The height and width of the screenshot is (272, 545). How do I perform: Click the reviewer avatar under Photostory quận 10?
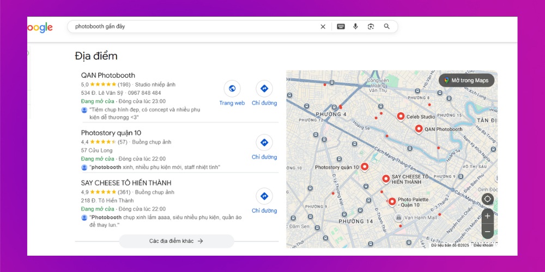(84, 167)
